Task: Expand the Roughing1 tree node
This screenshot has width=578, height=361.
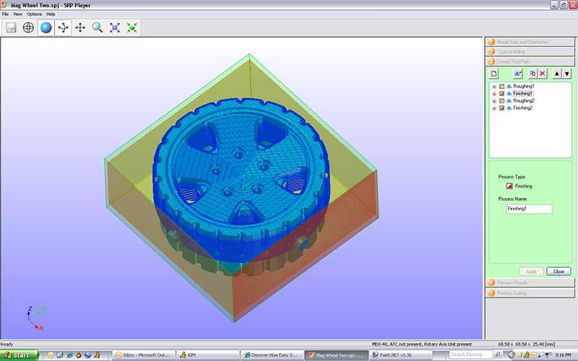Action: pyautogui.click(x=494, y=87)
